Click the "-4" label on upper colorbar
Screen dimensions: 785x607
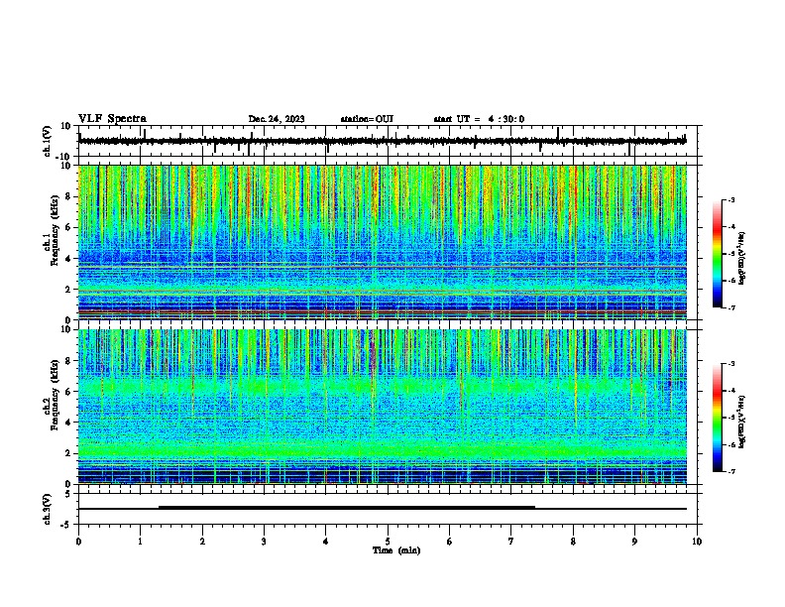click(730, 227)
